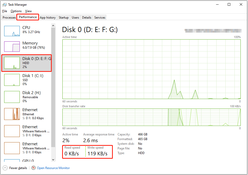Viewport: 248px width, 175px height.
Task: Click the System disk label
Action: click(126, 144)
